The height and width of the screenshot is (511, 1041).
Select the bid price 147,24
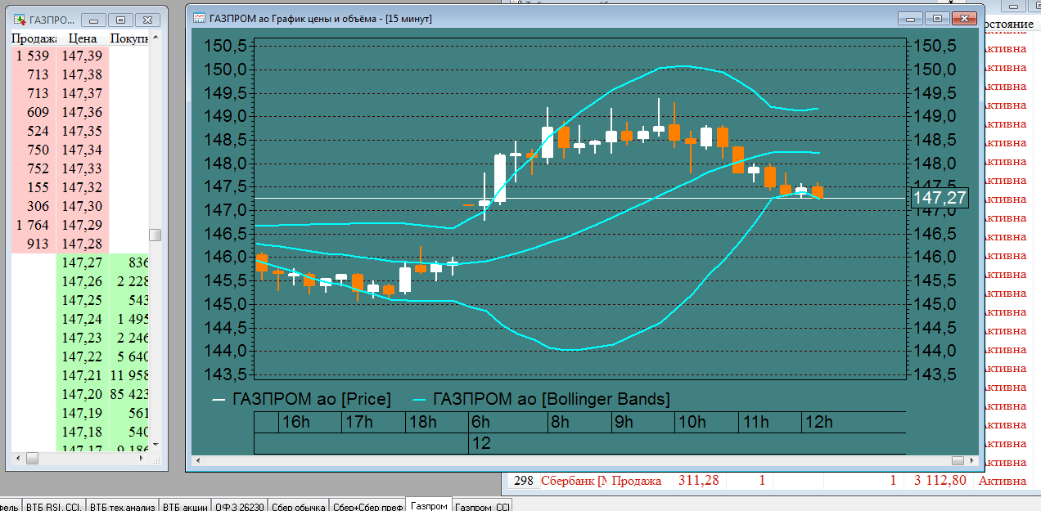[83, 319]
